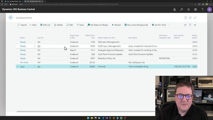Sort by the User ID column header

pos(40,38)
